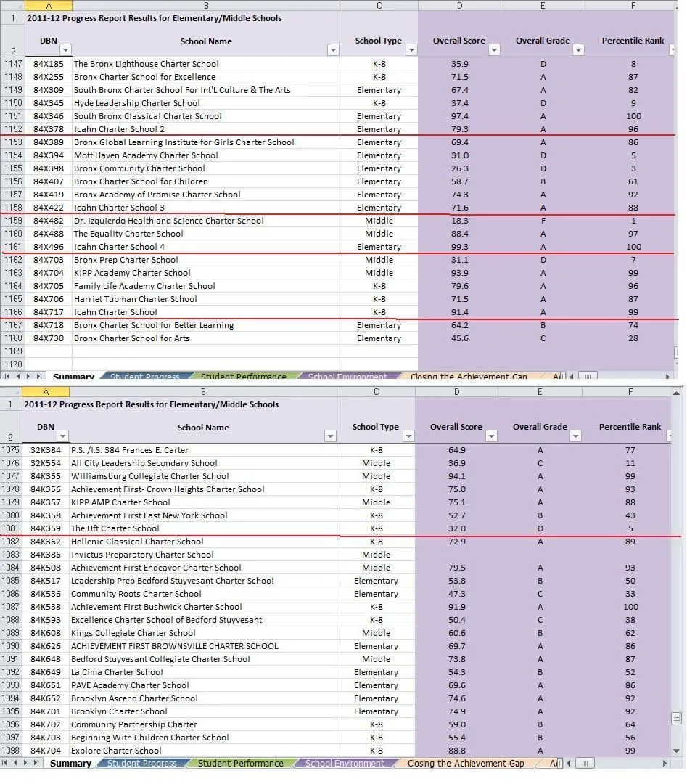
Task: Open DBN filter dropdown in upper spreadsheet
Action: (x=65, y=50)
